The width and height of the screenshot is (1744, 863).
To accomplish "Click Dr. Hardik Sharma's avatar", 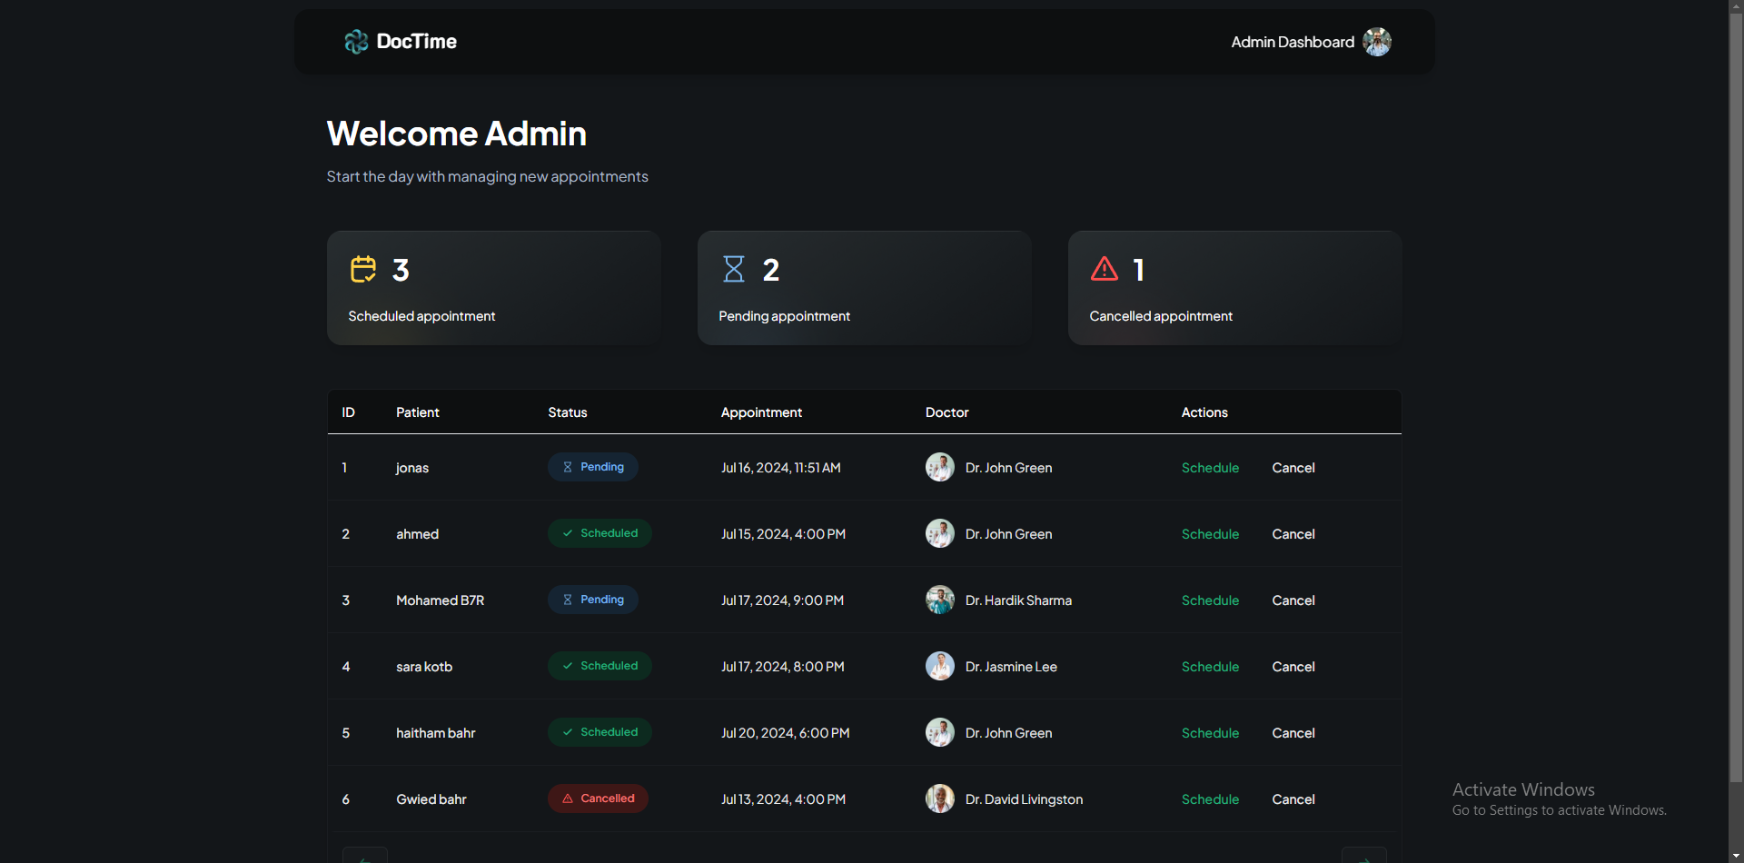I will (940, 600).
